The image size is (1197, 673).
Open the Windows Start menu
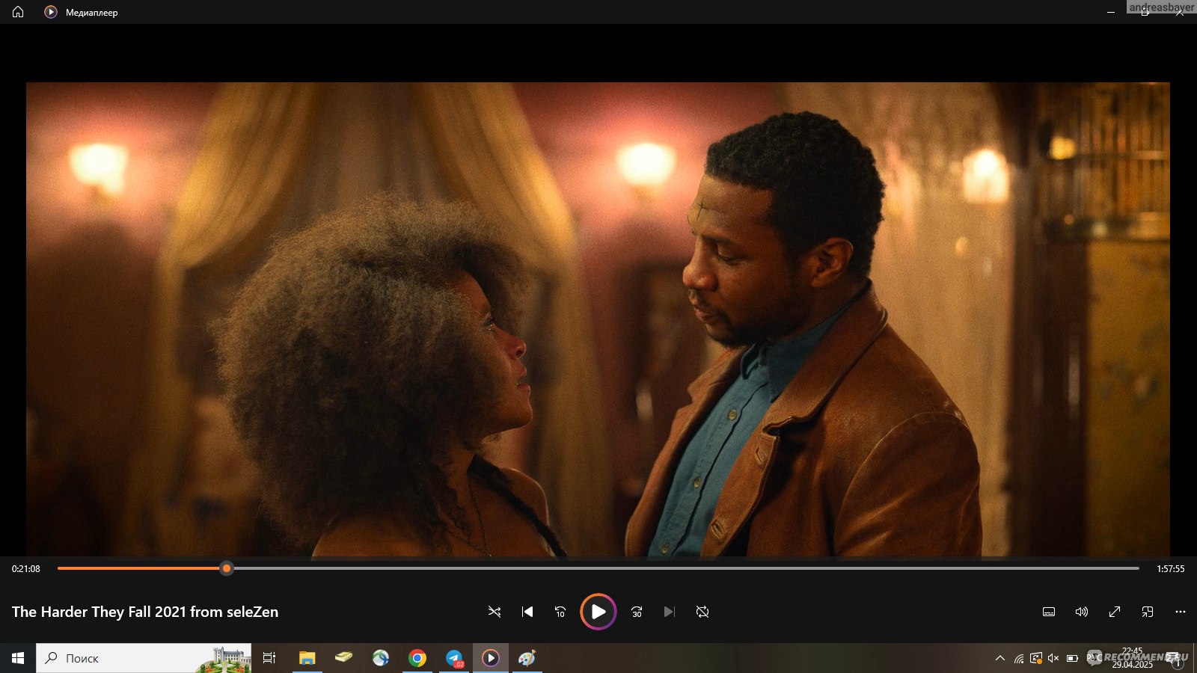18,658
